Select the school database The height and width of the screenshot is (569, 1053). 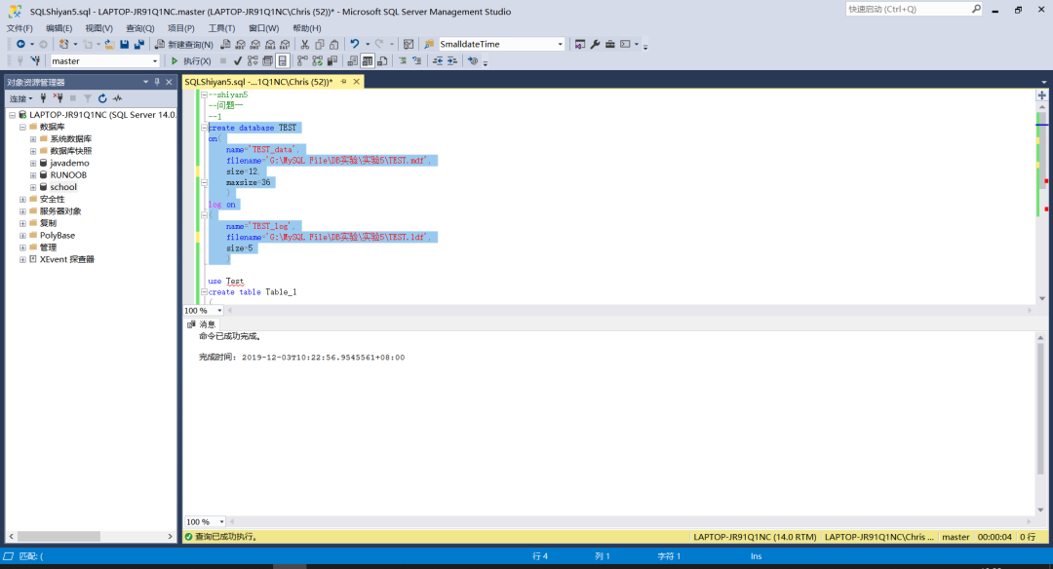tap(63, 187)
